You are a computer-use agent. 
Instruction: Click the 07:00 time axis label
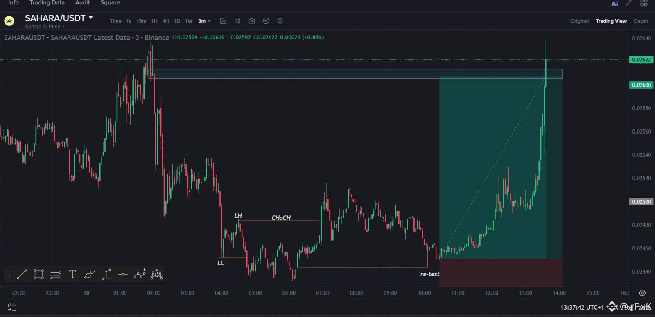(x=323, y=293)
